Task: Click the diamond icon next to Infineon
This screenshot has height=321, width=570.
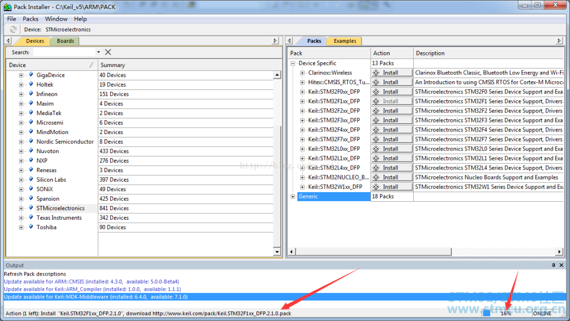Action: [x=31, y=93]
